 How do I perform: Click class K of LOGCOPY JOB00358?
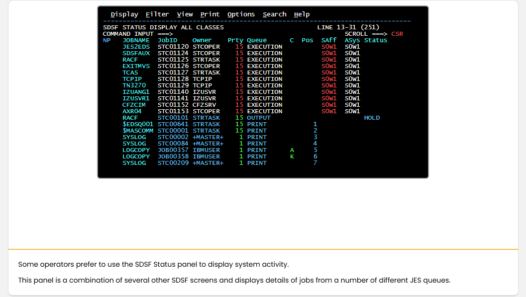pos(292,156)
